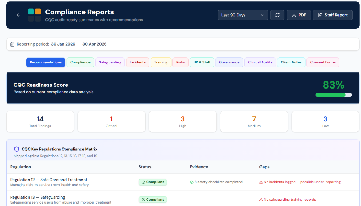Click '8 safety checklists completed' text
The width and height of the screenshot is (361, 206).
pyautogui.click(x=219, y=182)
